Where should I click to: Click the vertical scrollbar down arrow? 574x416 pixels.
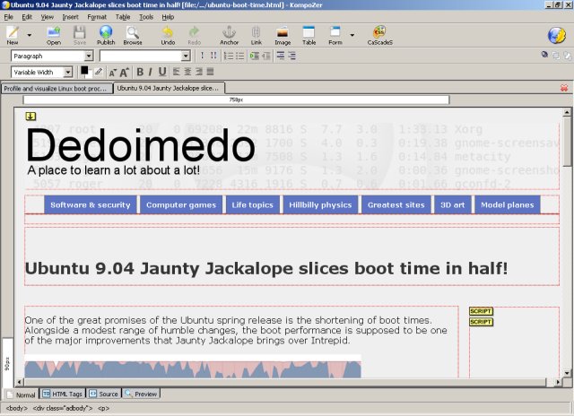tap(567, 373)
